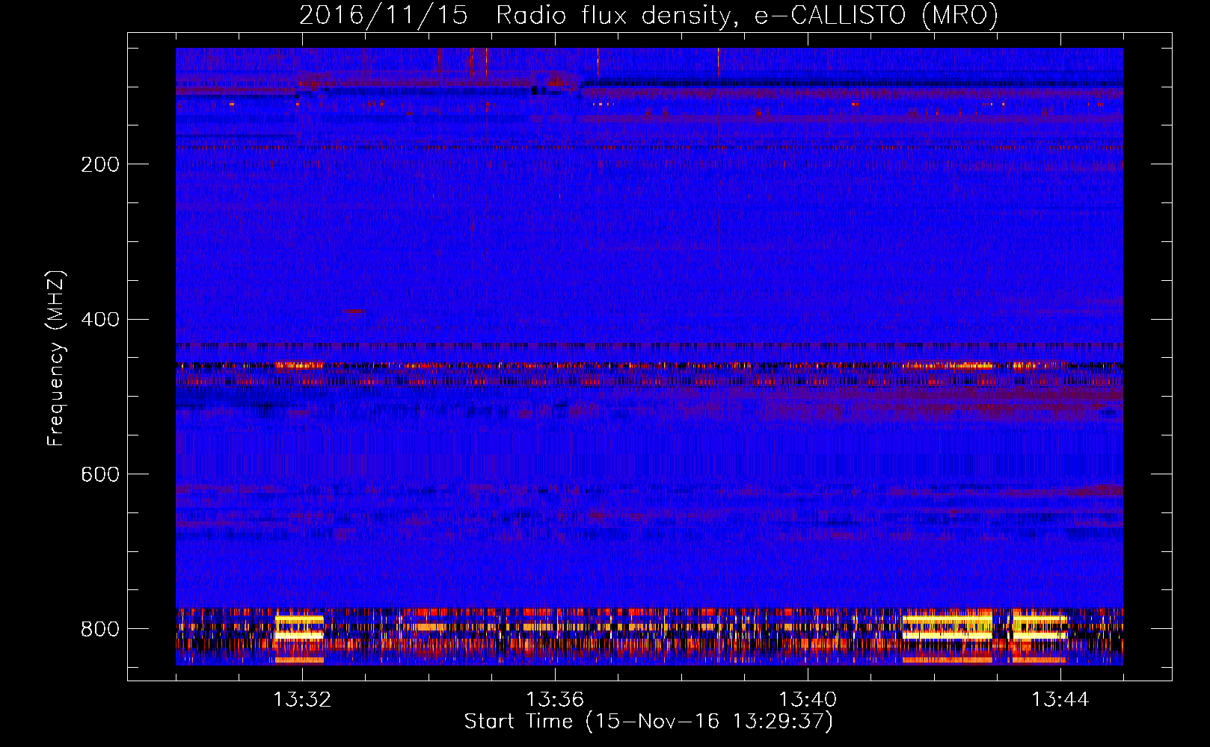1210x747 pixels.
Task: Click the 800 frequency tick label
Action: click(100, 629)
